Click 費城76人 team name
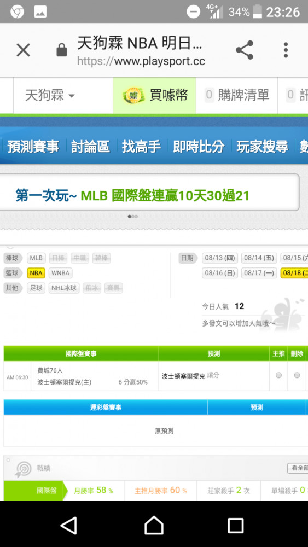The image size is (308, 547). [50, 370]
